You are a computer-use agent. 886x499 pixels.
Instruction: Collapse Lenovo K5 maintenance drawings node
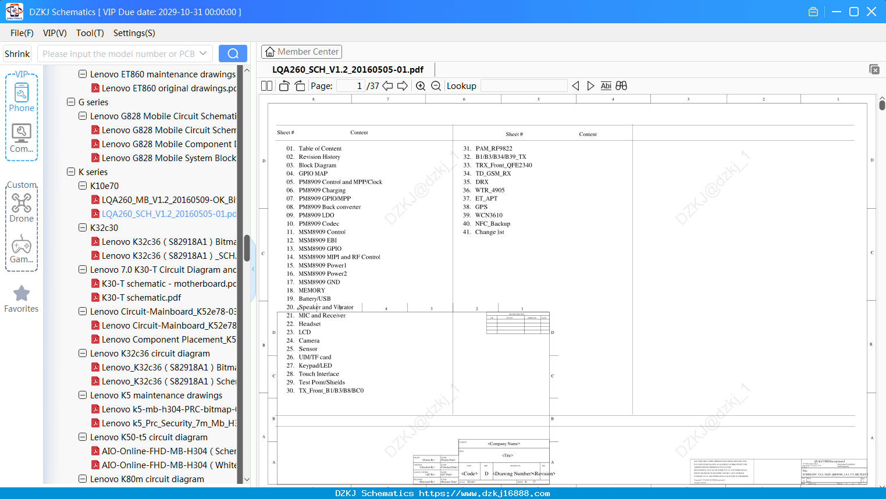83,395
